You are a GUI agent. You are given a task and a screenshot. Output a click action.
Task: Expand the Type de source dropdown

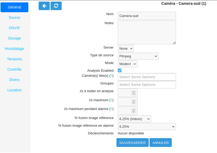click(x=138, y=56)
